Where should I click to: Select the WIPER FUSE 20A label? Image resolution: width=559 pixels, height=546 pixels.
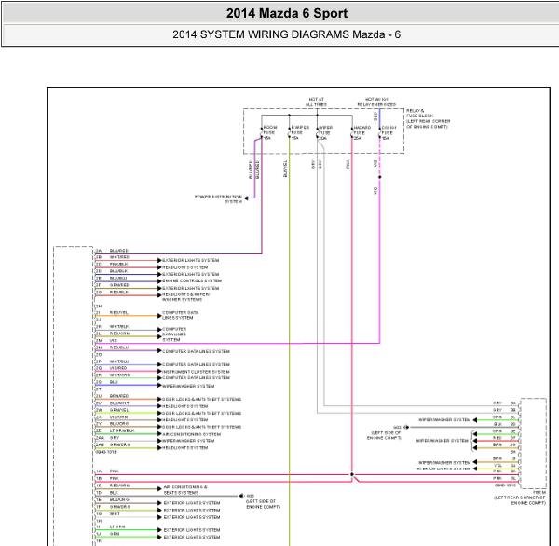(325, 132)
